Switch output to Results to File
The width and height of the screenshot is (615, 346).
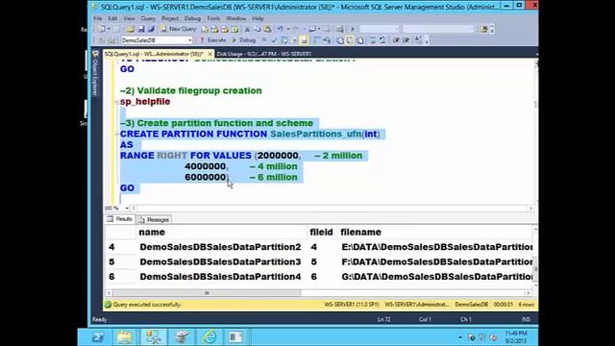[360, 40]
